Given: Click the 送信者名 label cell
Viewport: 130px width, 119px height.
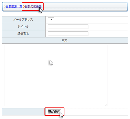Looking at the screenshot, I should pos(24,34).
